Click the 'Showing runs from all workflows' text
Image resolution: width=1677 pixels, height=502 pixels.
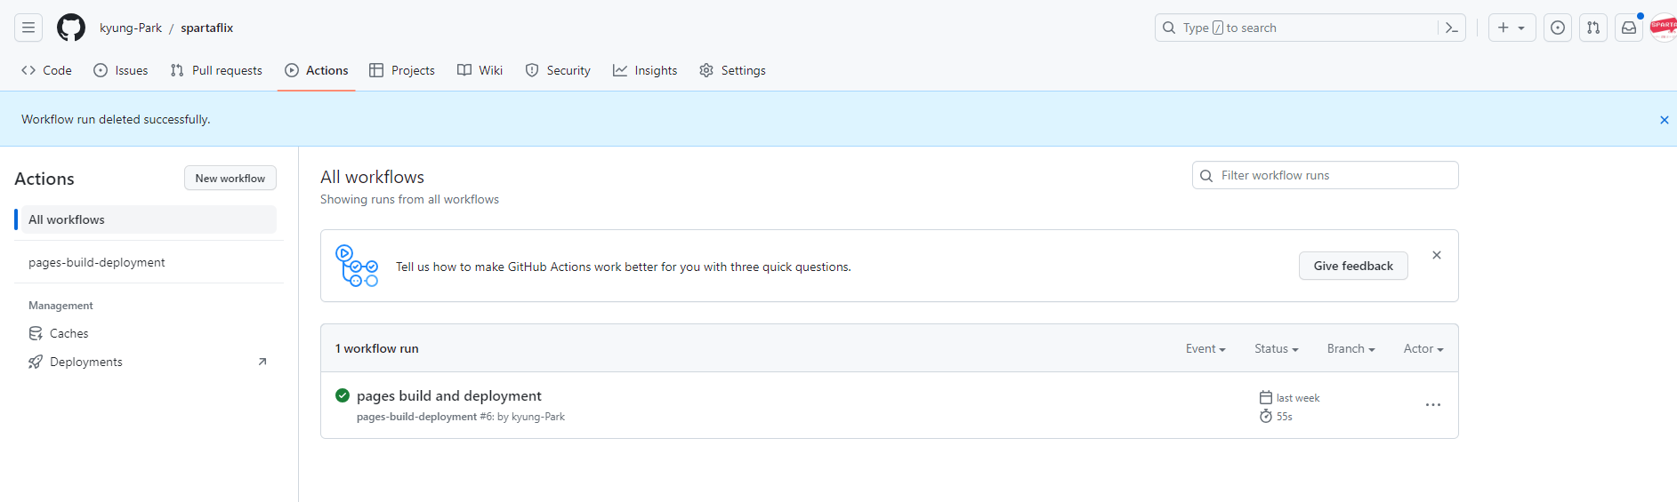[409, 199]
